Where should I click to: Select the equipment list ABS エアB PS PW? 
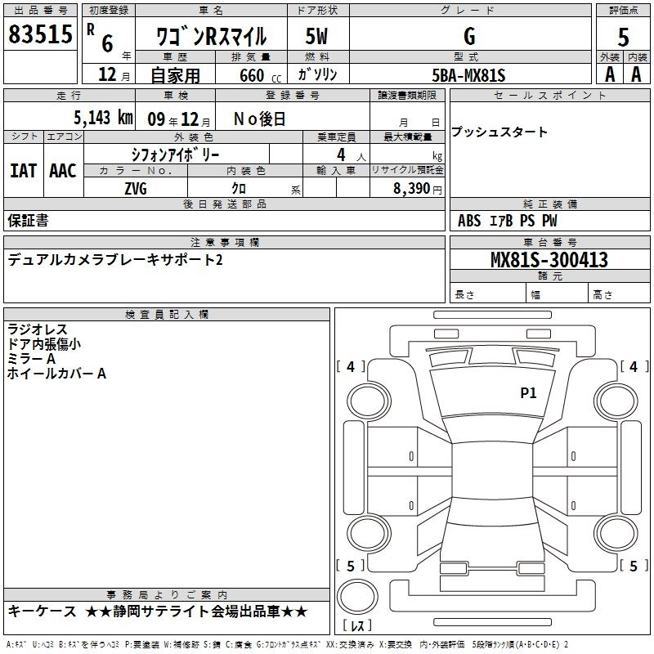507,221
